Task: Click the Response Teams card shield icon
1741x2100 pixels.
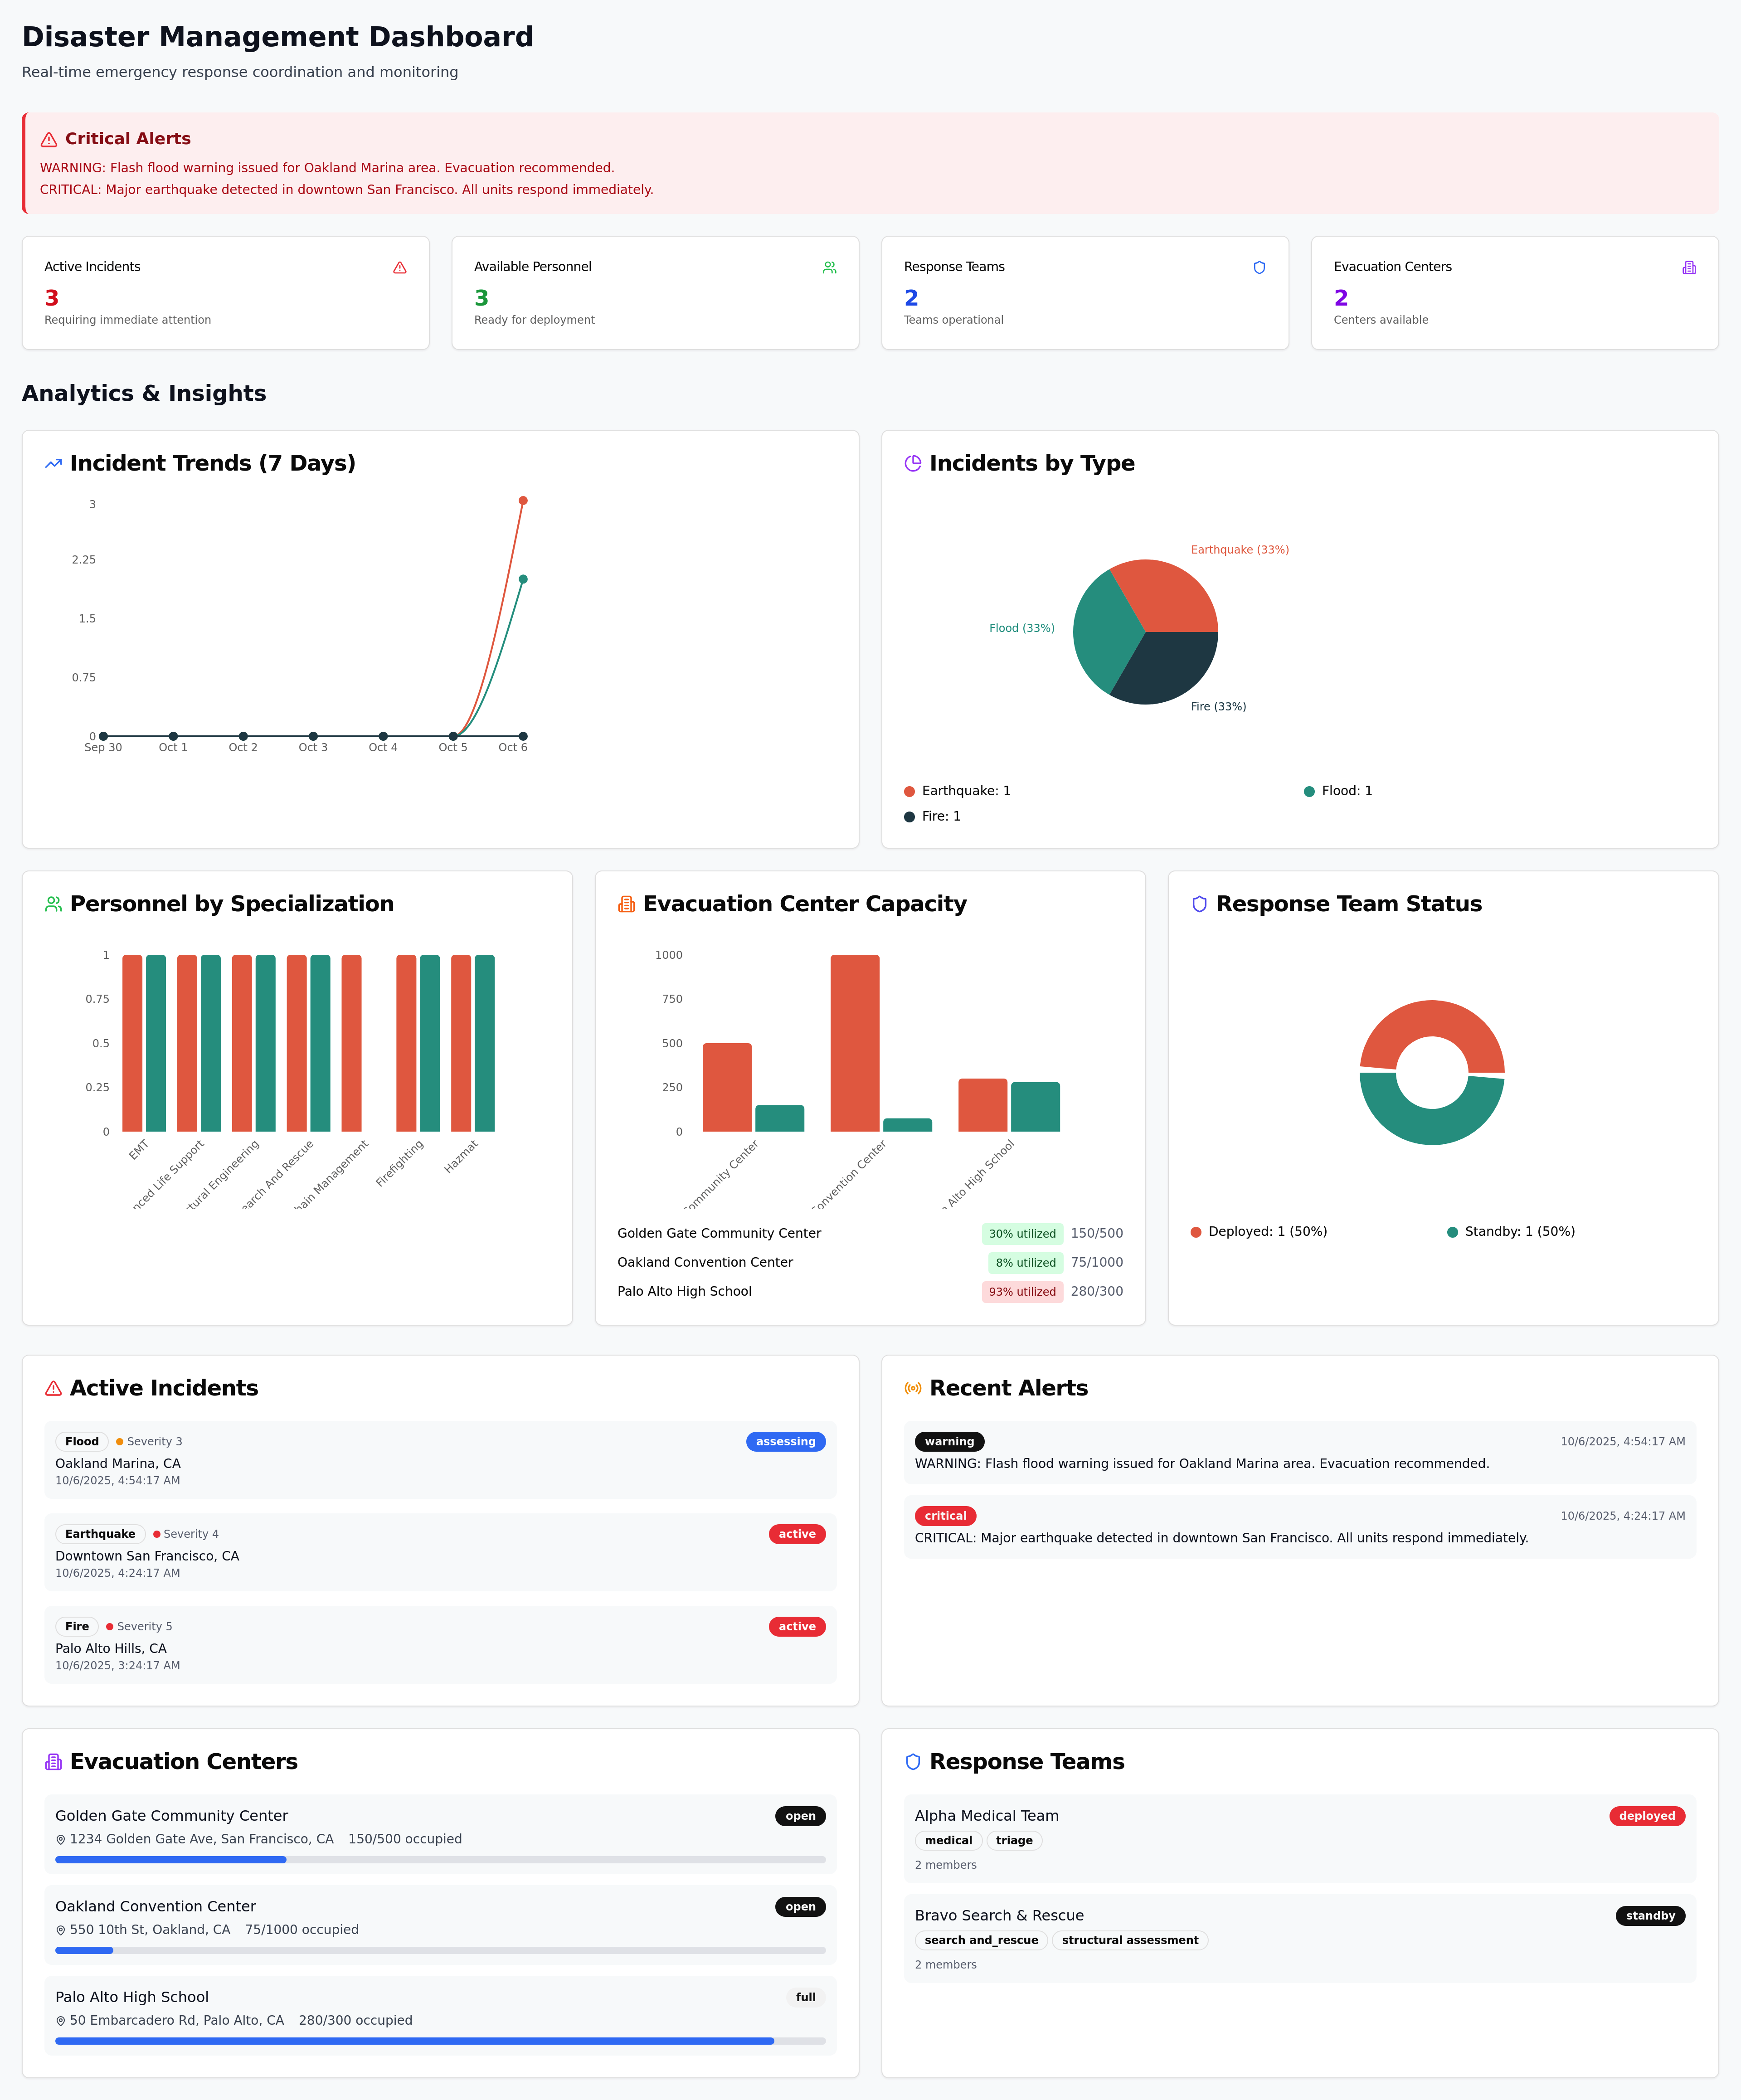Action: [x=1259, y=267]
